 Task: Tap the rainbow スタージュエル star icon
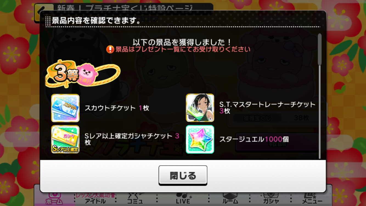[x=200, y=139]
